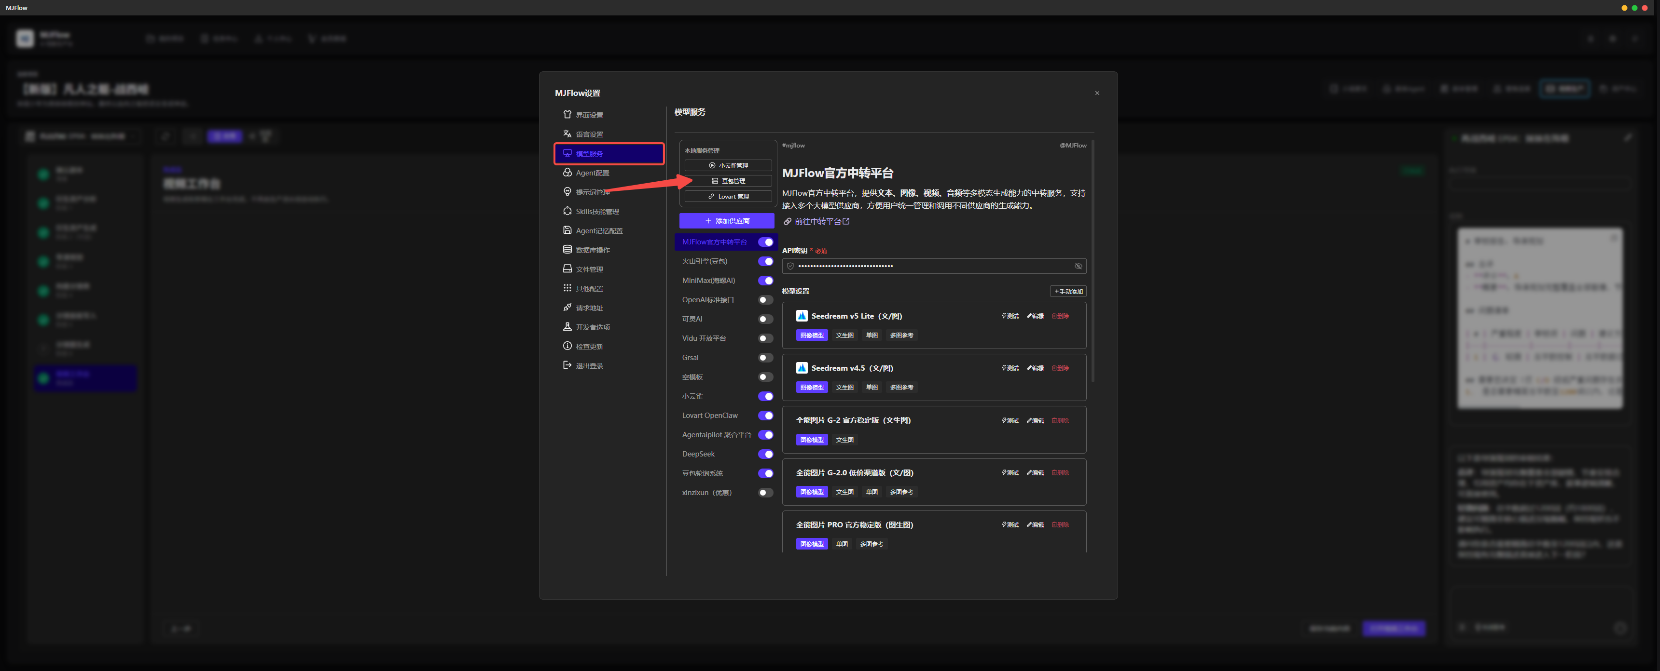Click the logout icon beside 退出登录

click(567, 366)
